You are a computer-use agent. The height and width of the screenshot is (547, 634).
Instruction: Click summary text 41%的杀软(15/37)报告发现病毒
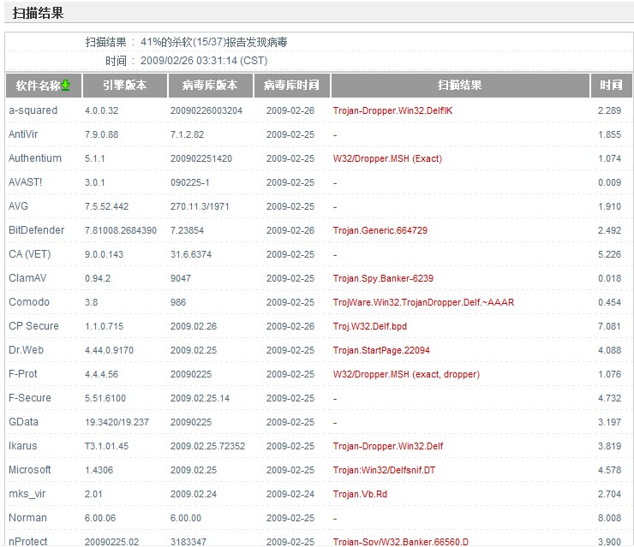pos(214,42)
